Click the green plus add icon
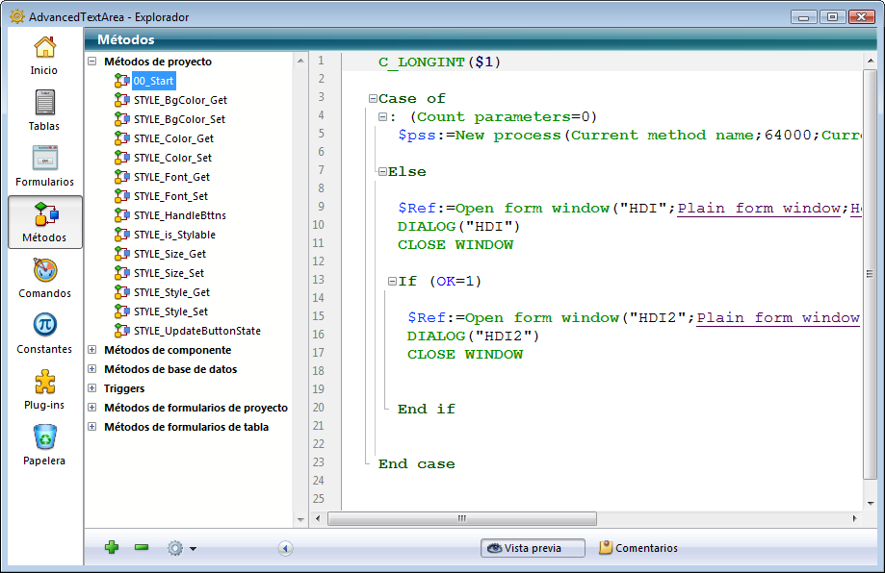 click(112, 548)
